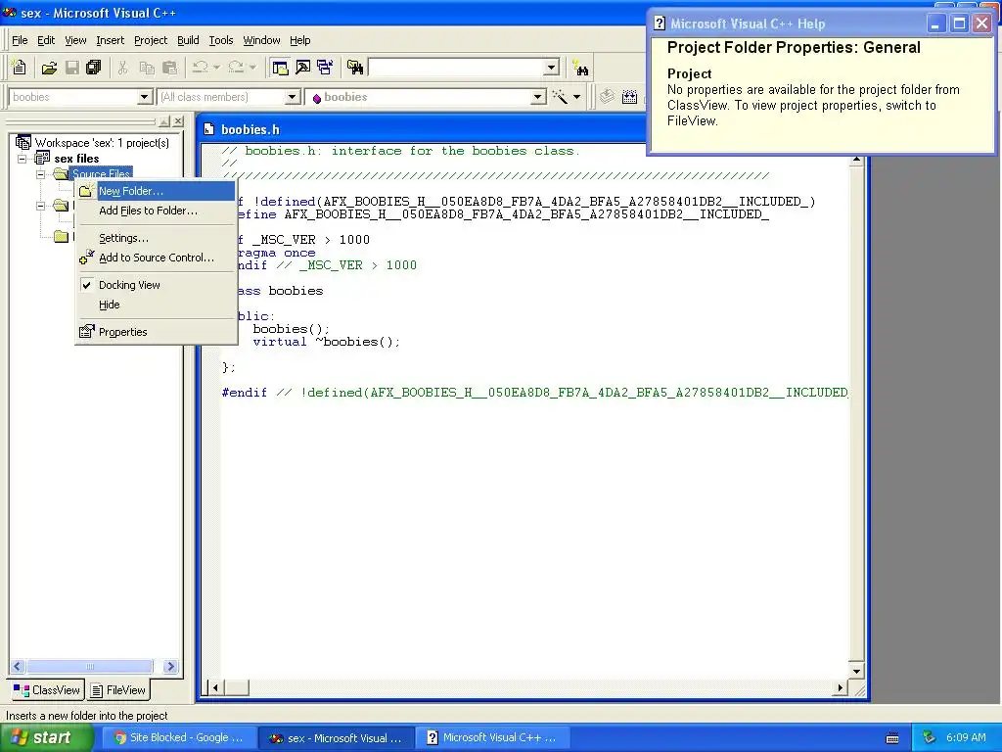Toggle the Output window toolbar icon
This screenshot has height=752, width=1002.
point(302,68)
